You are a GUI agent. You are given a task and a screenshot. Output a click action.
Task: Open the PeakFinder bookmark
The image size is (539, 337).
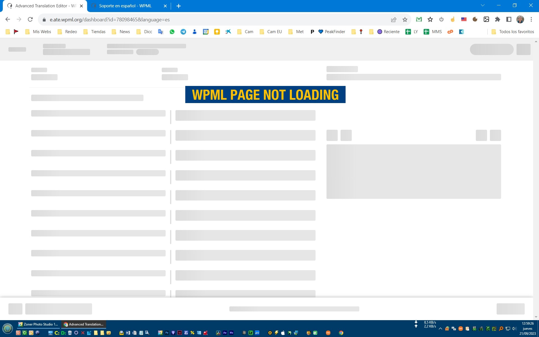click(332, 32)
